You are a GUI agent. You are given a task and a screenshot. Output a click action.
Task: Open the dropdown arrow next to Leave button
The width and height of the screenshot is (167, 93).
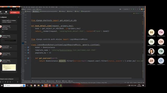19,12
